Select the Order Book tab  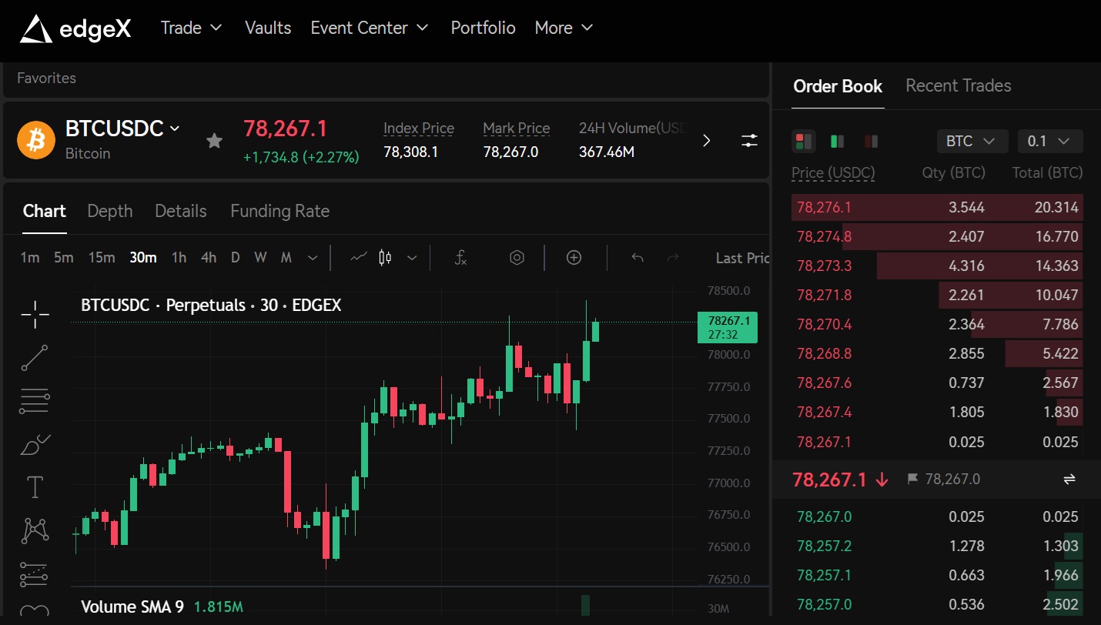838,85
